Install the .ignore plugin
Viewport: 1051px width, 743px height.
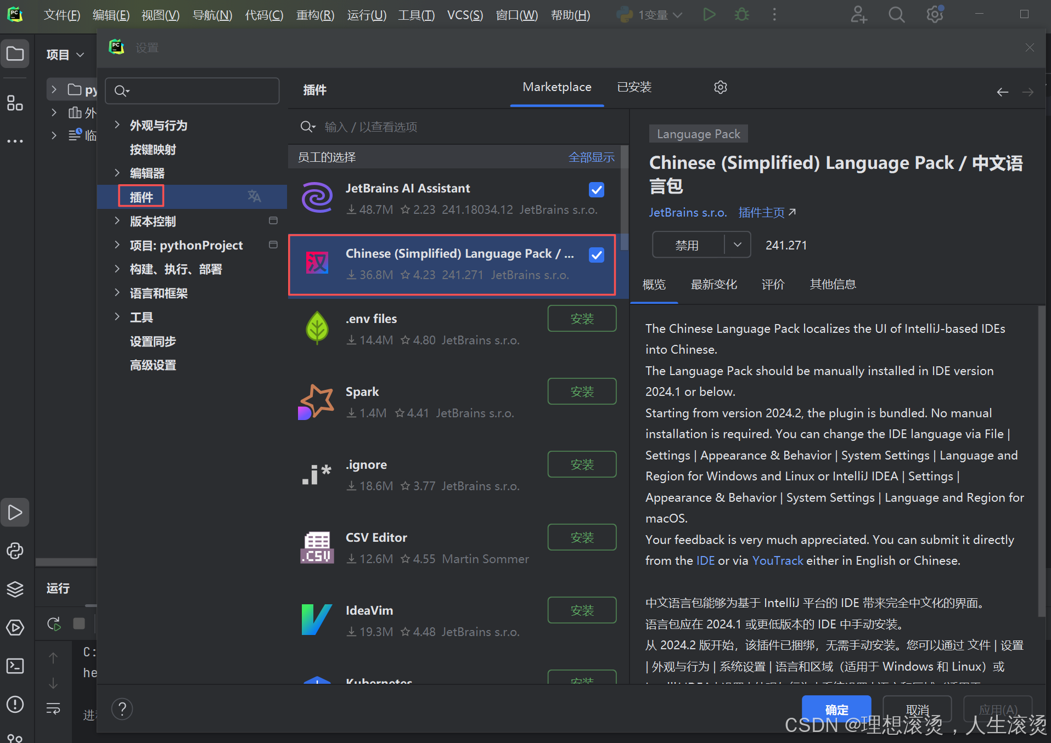[x=582, y=464]
